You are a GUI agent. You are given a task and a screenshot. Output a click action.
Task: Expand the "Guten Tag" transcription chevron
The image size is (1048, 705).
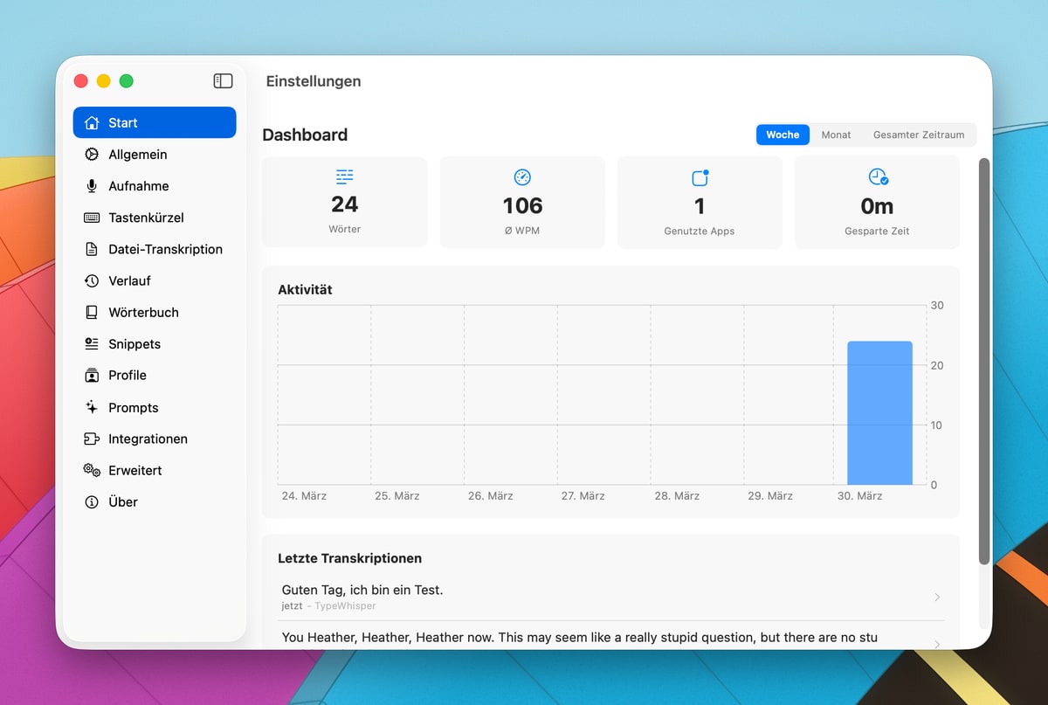click(937, 597)
